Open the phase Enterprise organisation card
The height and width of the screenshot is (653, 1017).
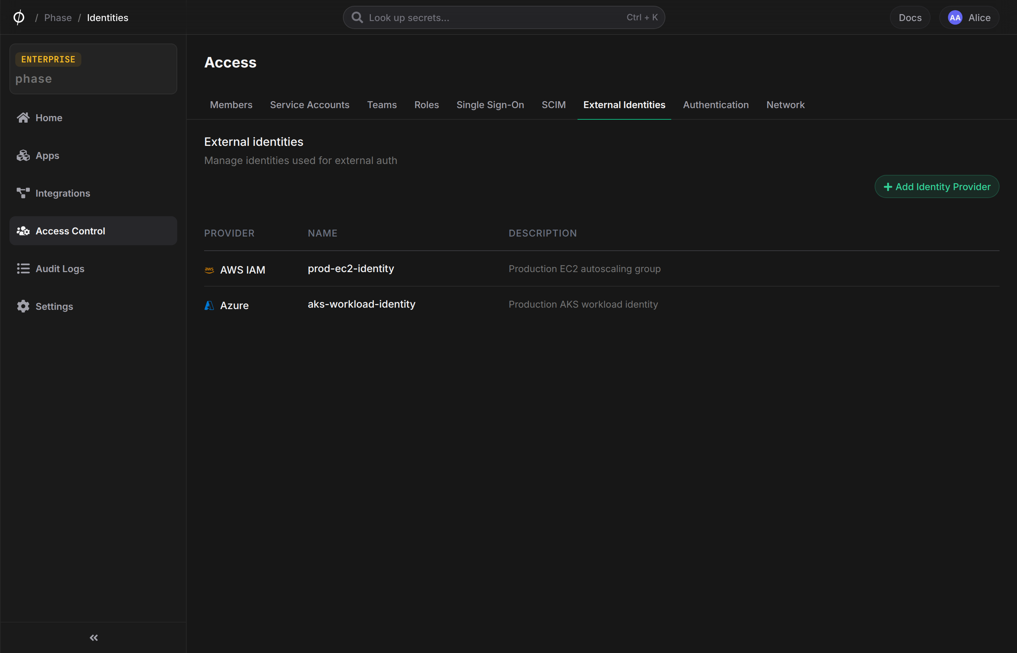coord(93,69)
